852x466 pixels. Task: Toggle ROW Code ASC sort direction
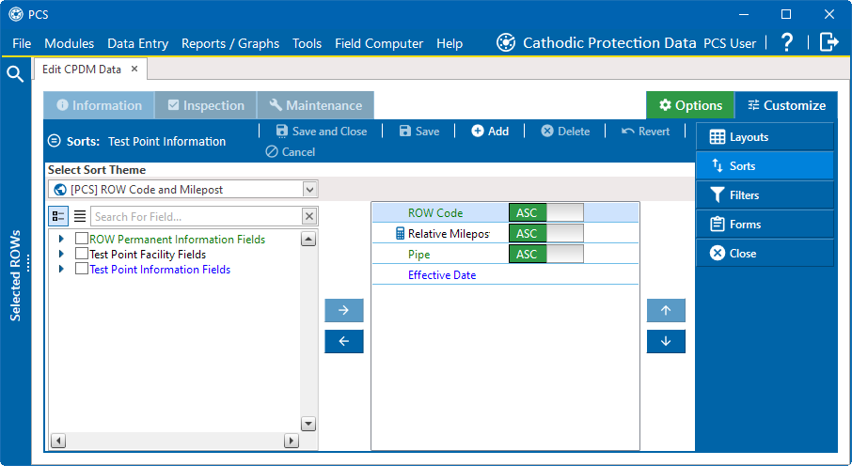(545, 213)
